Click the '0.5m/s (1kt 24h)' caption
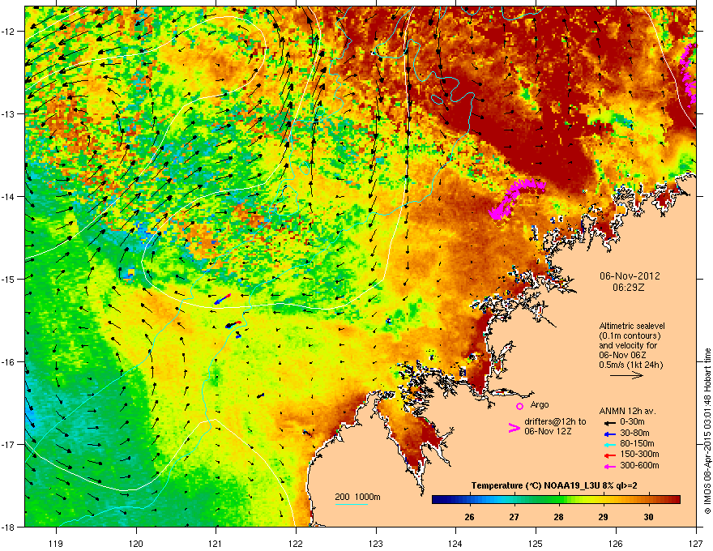This screenshot has height=551, width=713. [630, 365]
